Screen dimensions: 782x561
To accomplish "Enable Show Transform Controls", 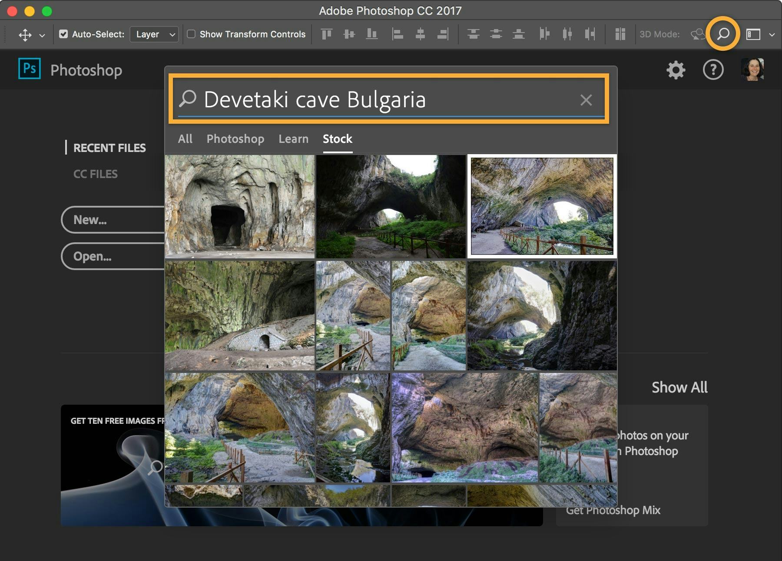I will (x=191, y=33).
